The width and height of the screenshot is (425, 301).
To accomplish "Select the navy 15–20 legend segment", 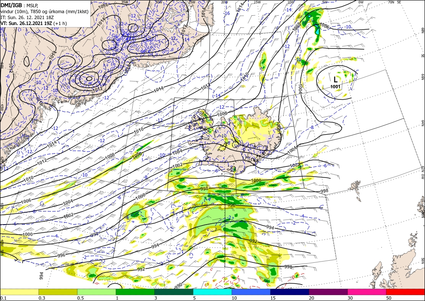I will (290, 292).
